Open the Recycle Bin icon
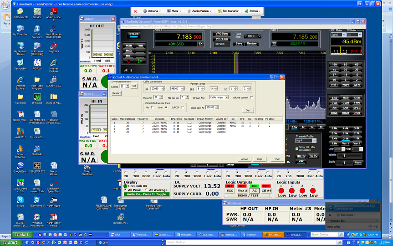 (20, 62)
